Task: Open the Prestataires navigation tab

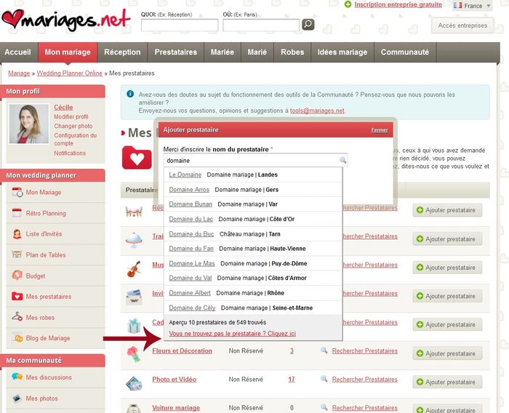Action: pos(176,52)
